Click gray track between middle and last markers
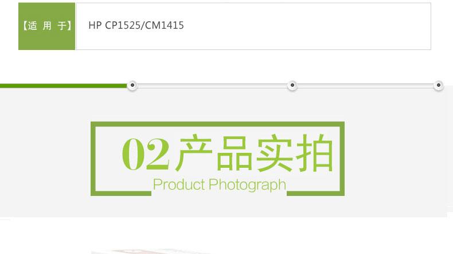Viewport: 453px width, 254px height. point(365,86)
